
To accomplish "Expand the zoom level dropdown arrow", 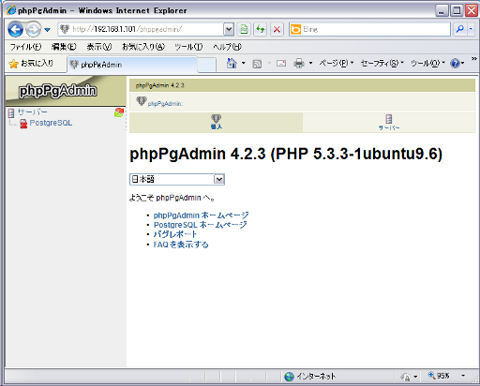I will 463,376.
